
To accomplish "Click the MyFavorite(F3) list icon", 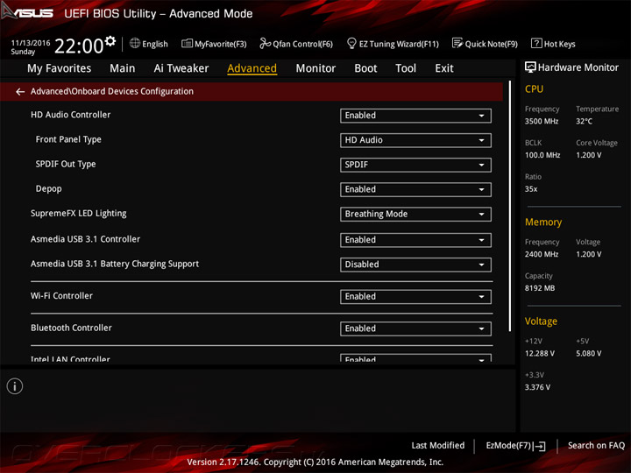I will click(187, 43).
